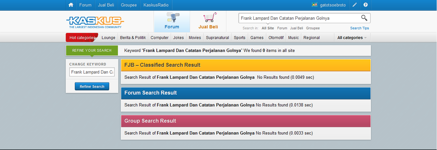Image resolution: width=437 pixels, height=150 pixels.
Task: Open the help question mark icon
Action: click(x=366, y=5)
